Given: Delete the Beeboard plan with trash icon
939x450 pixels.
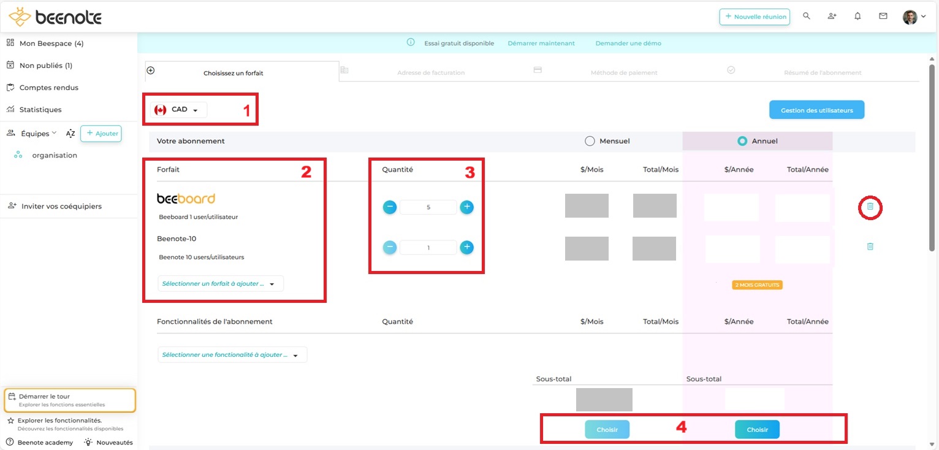Looking at the screenshot, I should 870,208.
